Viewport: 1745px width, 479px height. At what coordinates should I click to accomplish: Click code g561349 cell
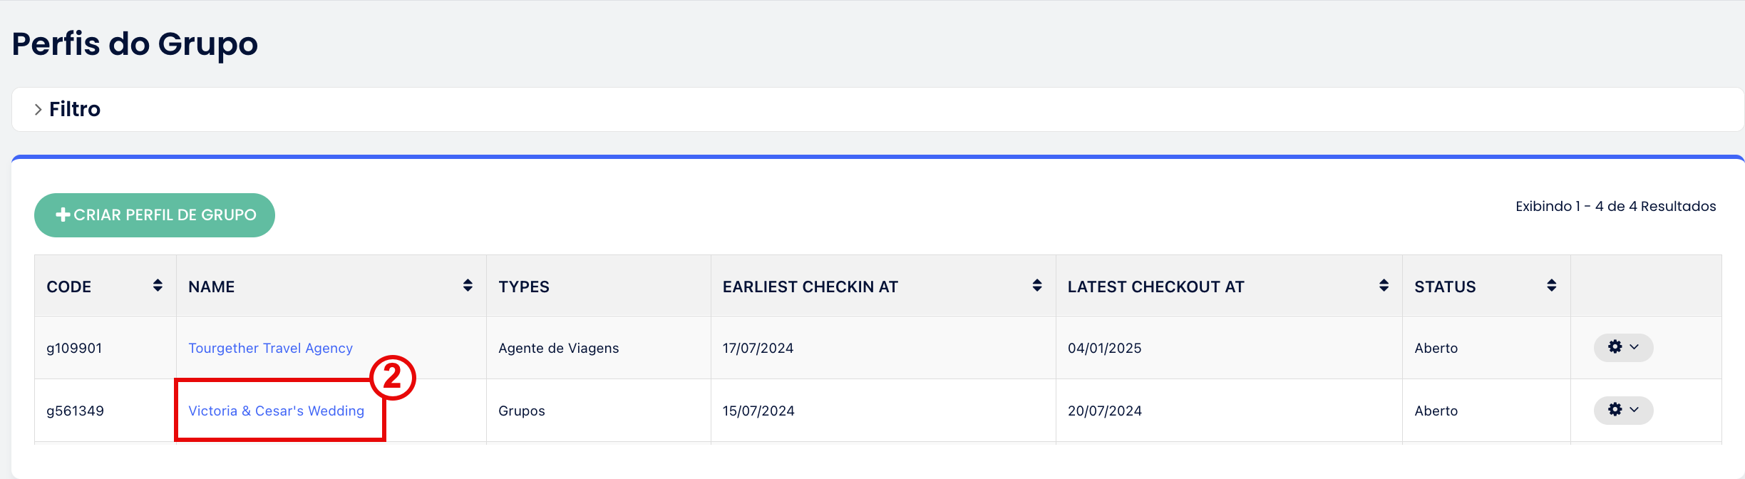point(75,411)
